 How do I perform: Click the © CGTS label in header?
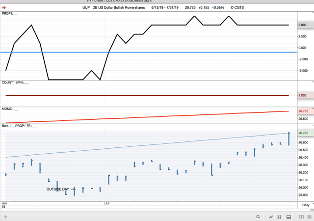(x=237, y=8)
